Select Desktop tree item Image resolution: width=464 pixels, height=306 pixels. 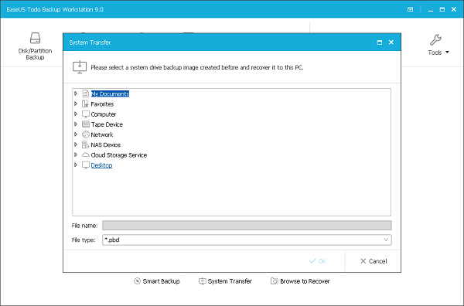click(x=101, y=165)
